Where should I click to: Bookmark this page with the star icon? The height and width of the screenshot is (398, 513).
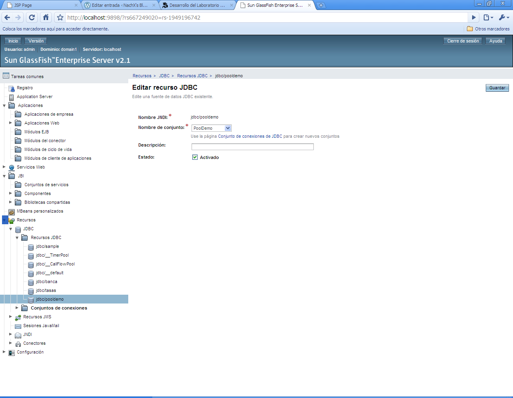pos(60,17)
